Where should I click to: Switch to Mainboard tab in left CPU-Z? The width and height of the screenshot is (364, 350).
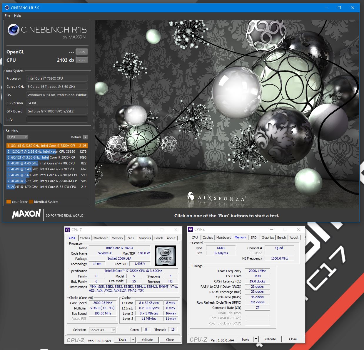click(x=101, y=238)
